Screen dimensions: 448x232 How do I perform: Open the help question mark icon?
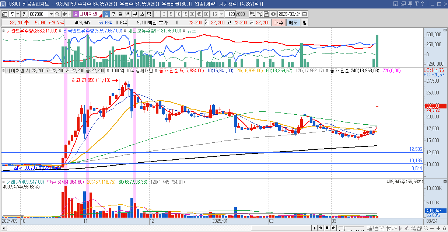[423, 4]
